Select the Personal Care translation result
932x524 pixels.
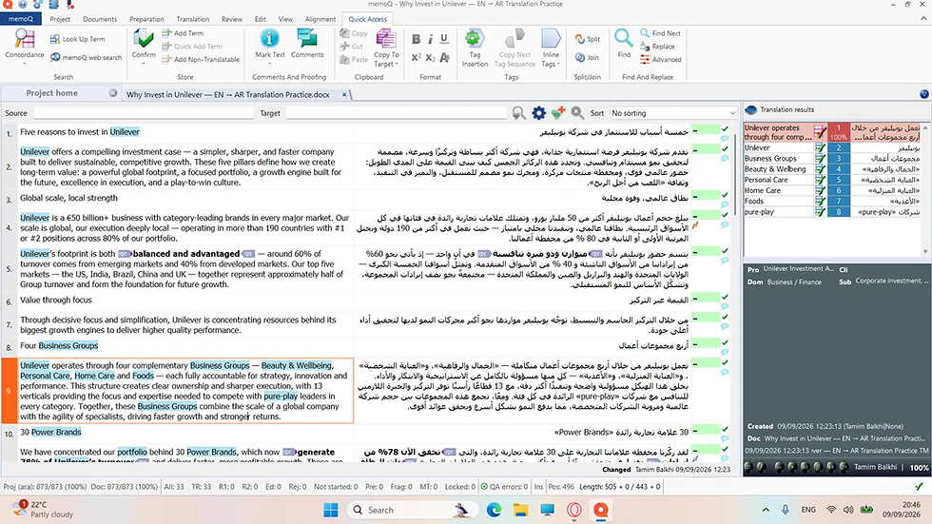832,180
